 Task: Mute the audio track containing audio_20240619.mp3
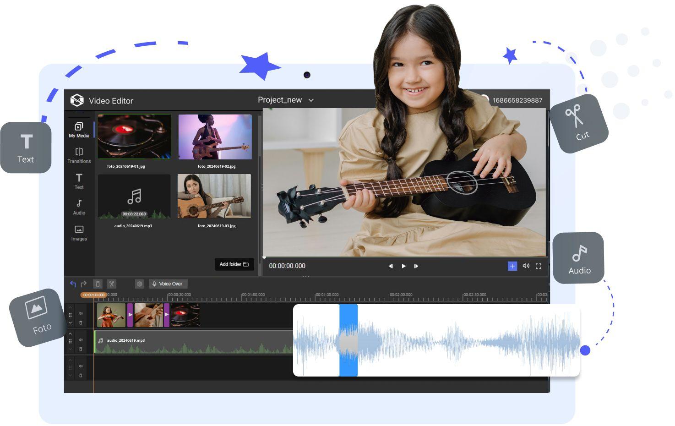(81, 340)
